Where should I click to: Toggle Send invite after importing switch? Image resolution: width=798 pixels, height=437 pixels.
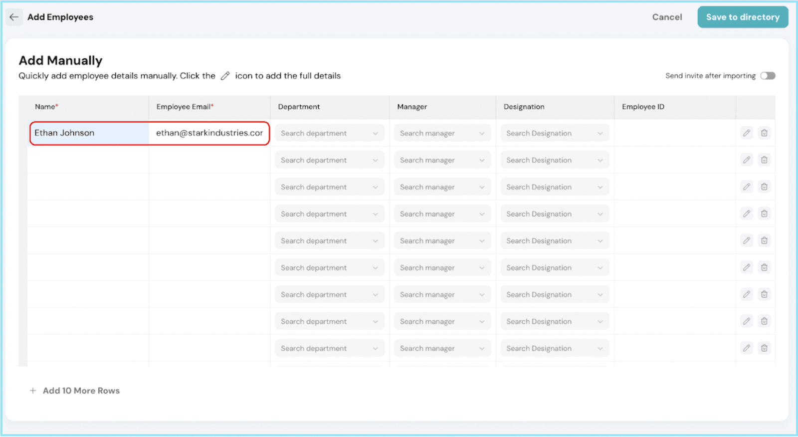coord(768,76)
